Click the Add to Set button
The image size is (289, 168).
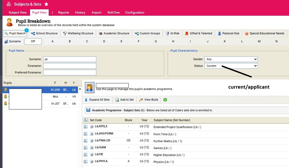click(125, 100)
